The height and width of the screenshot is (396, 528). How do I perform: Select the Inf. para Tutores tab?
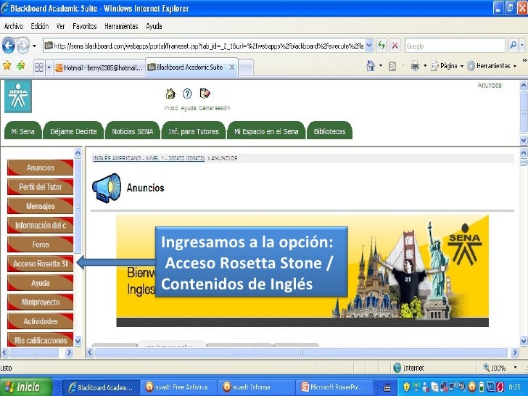(194, 131)
